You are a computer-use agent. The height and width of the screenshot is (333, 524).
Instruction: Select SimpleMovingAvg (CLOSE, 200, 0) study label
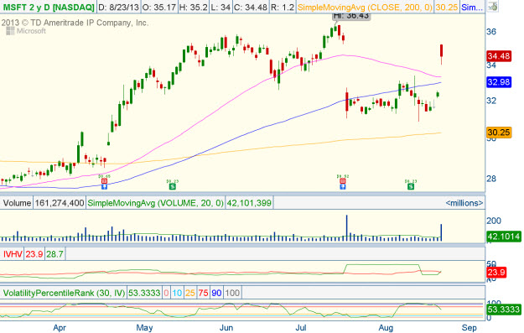coord(365,7)
